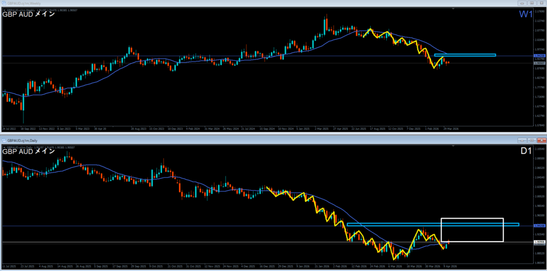Image resolution: width=547 pixels, height=271 pixels.
Task: Select the D1 timeframe label
Action: [526, 151]
